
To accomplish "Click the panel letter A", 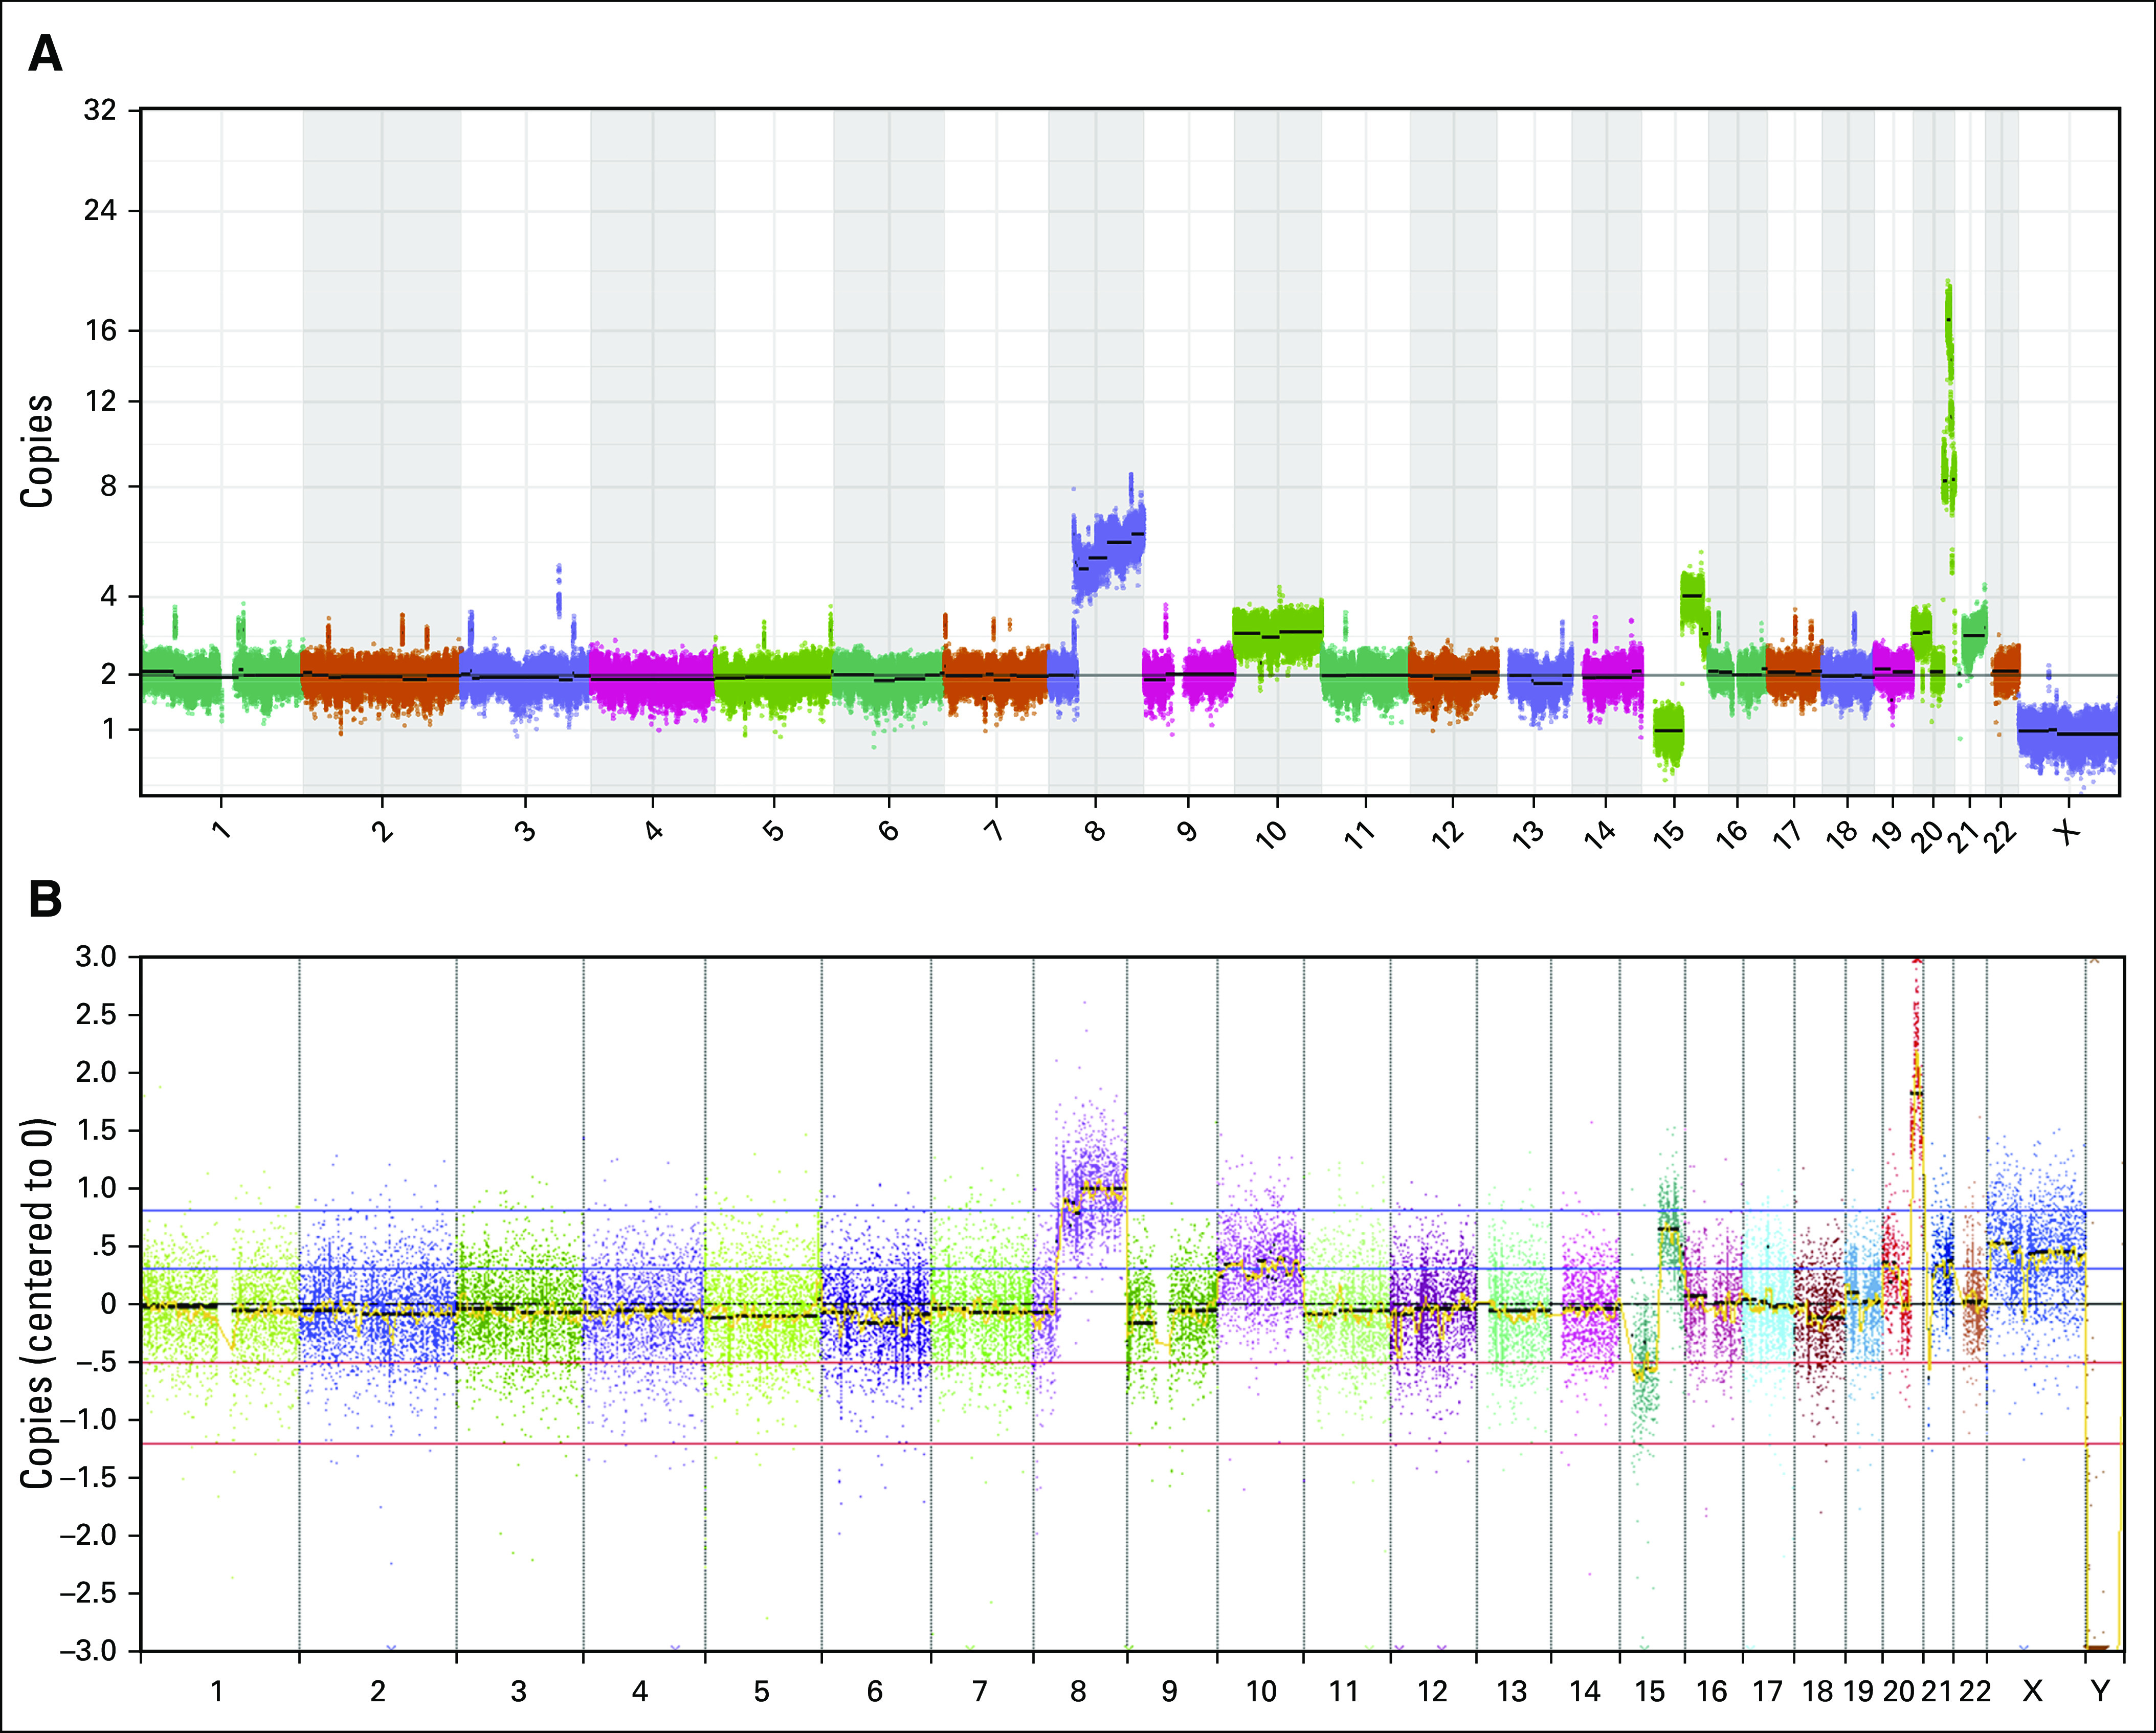I will tap(45, 53).
